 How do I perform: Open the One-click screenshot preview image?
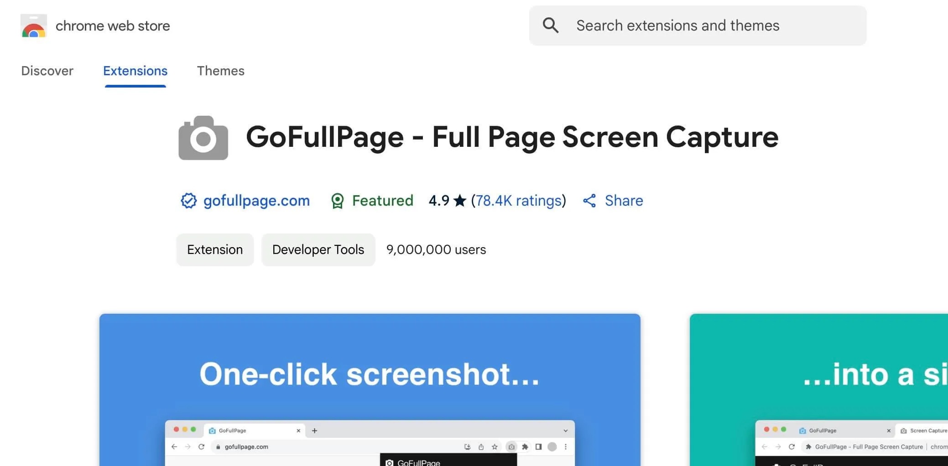pos(370,390)
